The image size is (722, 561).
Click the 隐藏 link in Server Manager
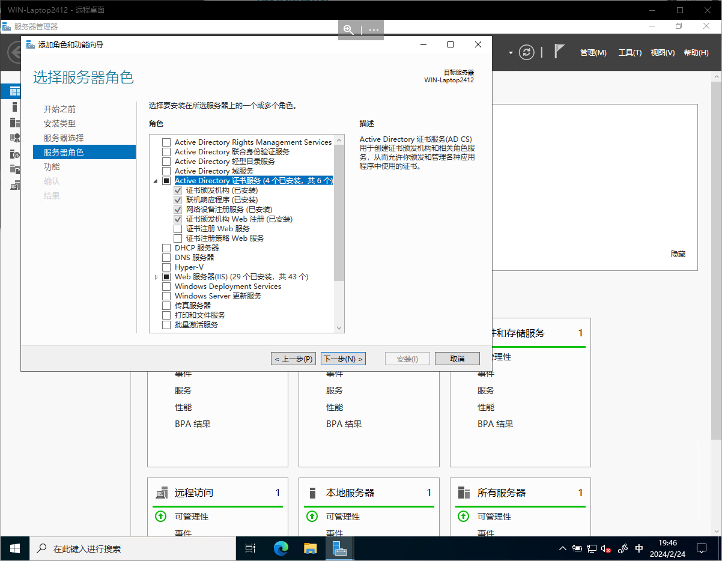click(x=678, y=254)
